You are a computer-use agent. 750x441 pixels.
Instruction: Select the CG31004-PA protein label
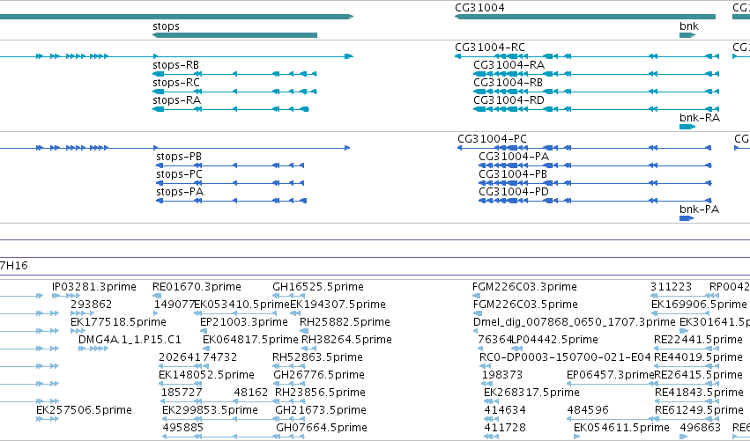pyautogui.click(x=514, y=157)
